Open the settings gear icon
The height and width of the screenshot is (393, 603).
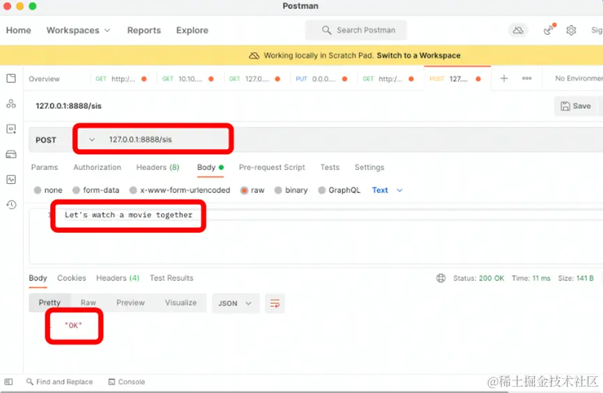tap(571, 30)
